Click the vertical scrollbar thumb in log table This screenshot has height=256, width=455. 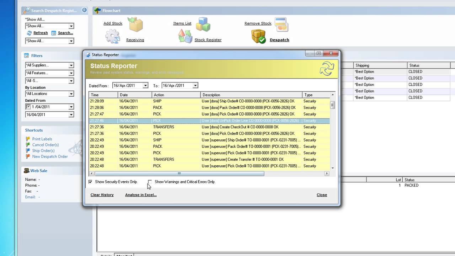[x=332, y=105]
